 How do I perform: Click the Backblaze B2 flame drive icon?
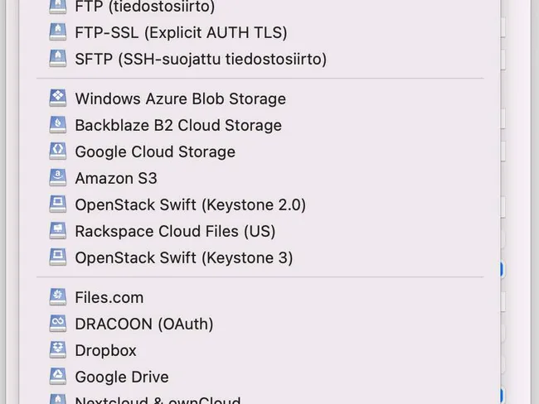tap(58, 125)
